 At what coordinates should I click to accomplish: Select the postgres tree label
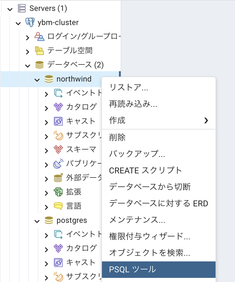[x=72, y=220]
